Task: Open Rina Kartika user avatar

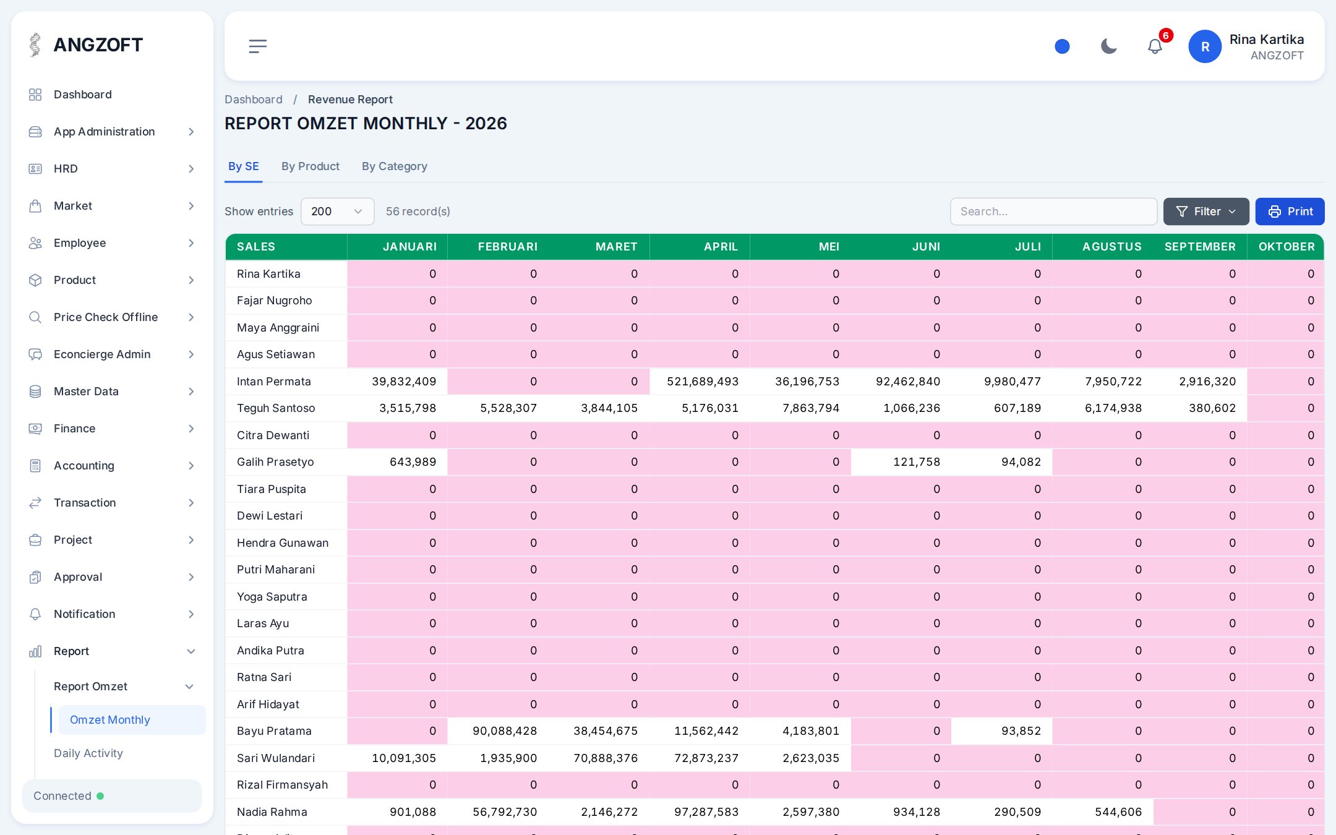Action: 1205,46
